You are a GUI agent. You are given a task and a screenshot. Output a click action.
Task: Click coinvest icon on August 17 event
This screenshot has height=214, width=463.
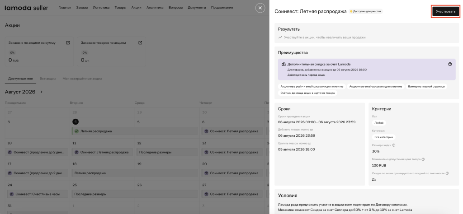11,173
